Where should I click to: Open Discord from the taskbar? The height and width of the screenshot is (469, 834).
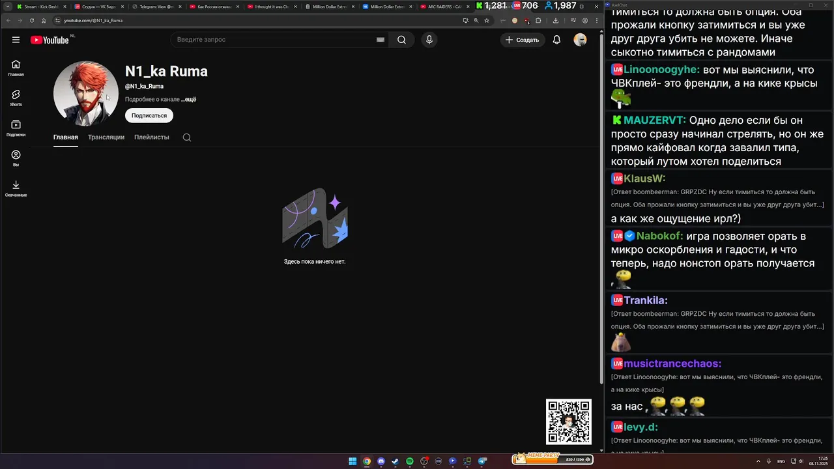click(381, 461)
